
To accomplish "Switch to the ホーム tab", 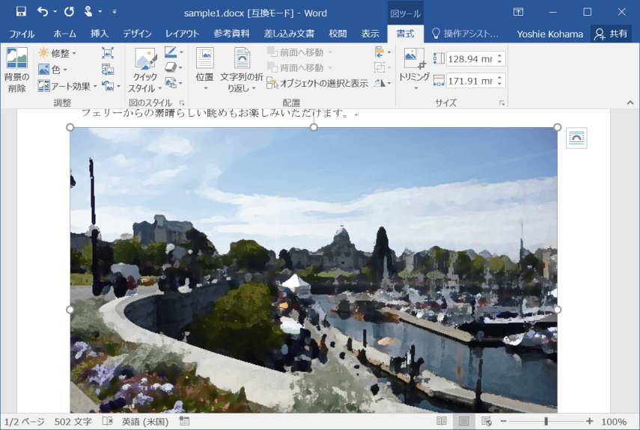I will (x=64, y=34).
